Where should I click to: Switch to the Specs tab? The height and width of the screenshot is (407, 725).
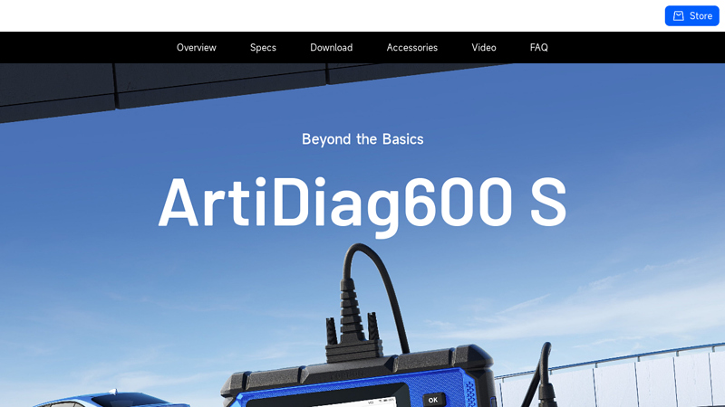tap(263, 48)
